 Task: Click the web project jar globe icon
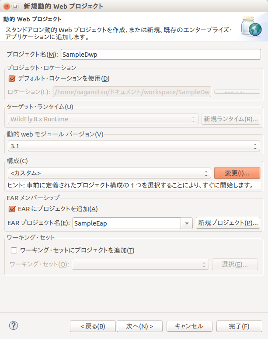pos(251,26)
